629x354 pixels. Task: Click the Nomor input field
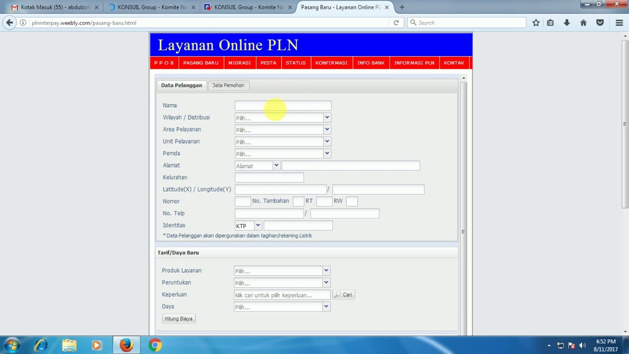click(x=243, y=201)
